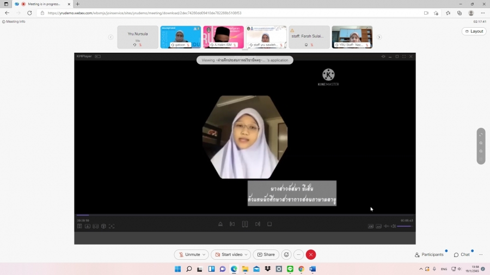The image size is (490, 275).
Task: Open more options ellipsis in Webex
Action: [x=298, y=254]
